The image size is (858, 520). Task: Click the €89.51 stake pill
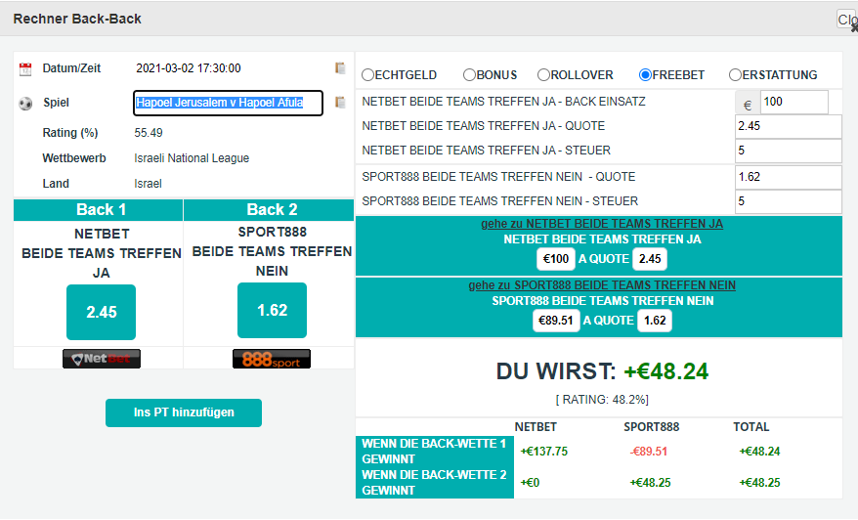click(x=556, y=321)
